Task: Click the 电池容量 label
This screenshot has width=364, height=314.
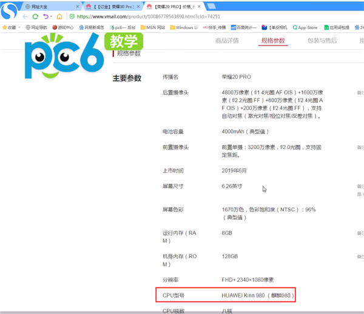Action: click(x=173, y=132)
